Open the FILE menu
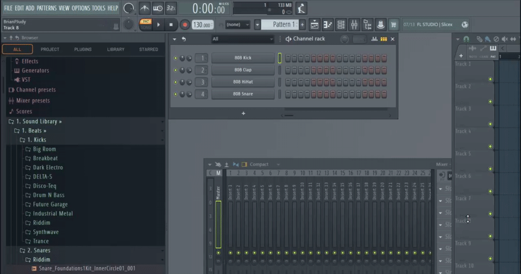The width and height of the screenshot is (521, 274). coord(8,8)
